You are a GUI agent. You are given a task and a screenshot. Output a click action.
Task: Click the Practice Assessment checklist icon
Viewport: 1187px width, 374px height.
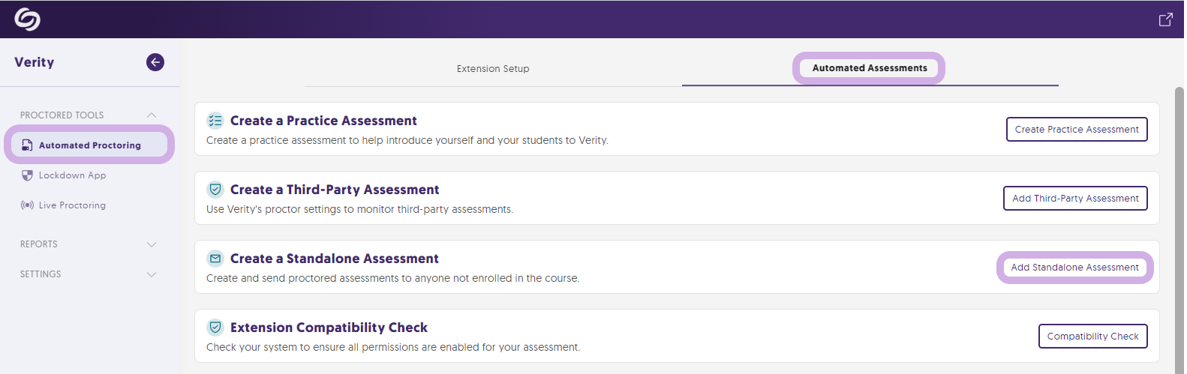[215, 121]
